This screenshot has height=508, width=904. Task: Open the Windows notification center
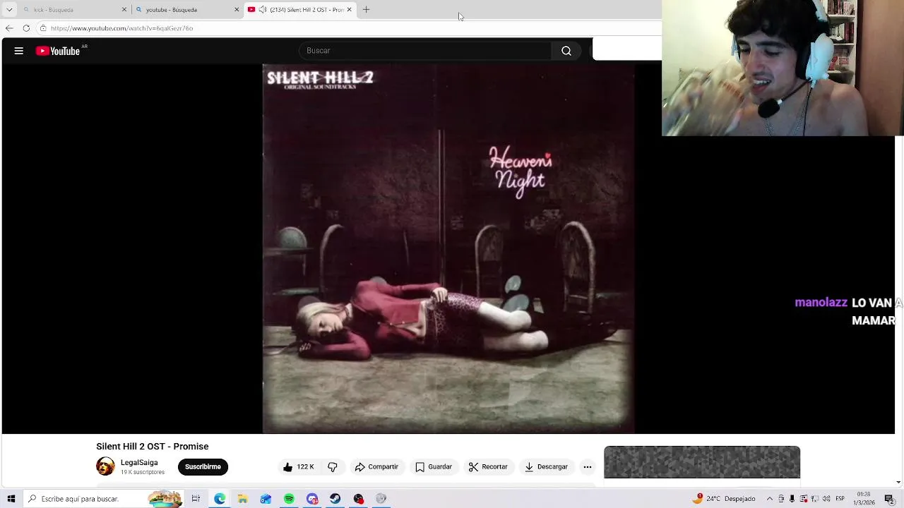point(889,499)
